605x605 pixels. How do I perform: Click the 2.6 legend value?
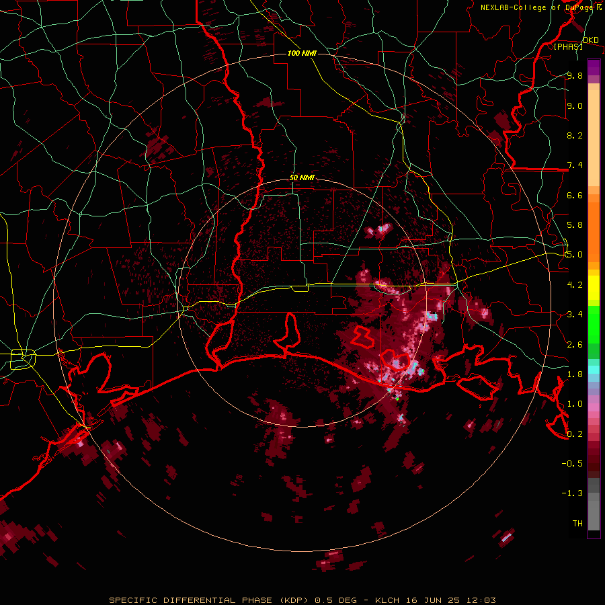click(575, 345)
